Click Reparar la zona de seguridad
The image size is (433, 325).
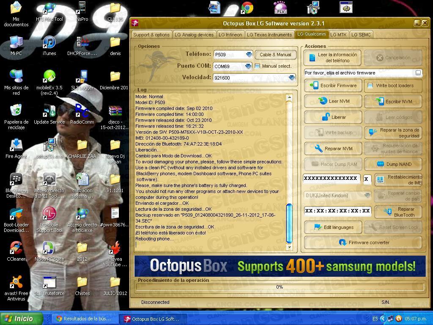[x=393, y=133]
